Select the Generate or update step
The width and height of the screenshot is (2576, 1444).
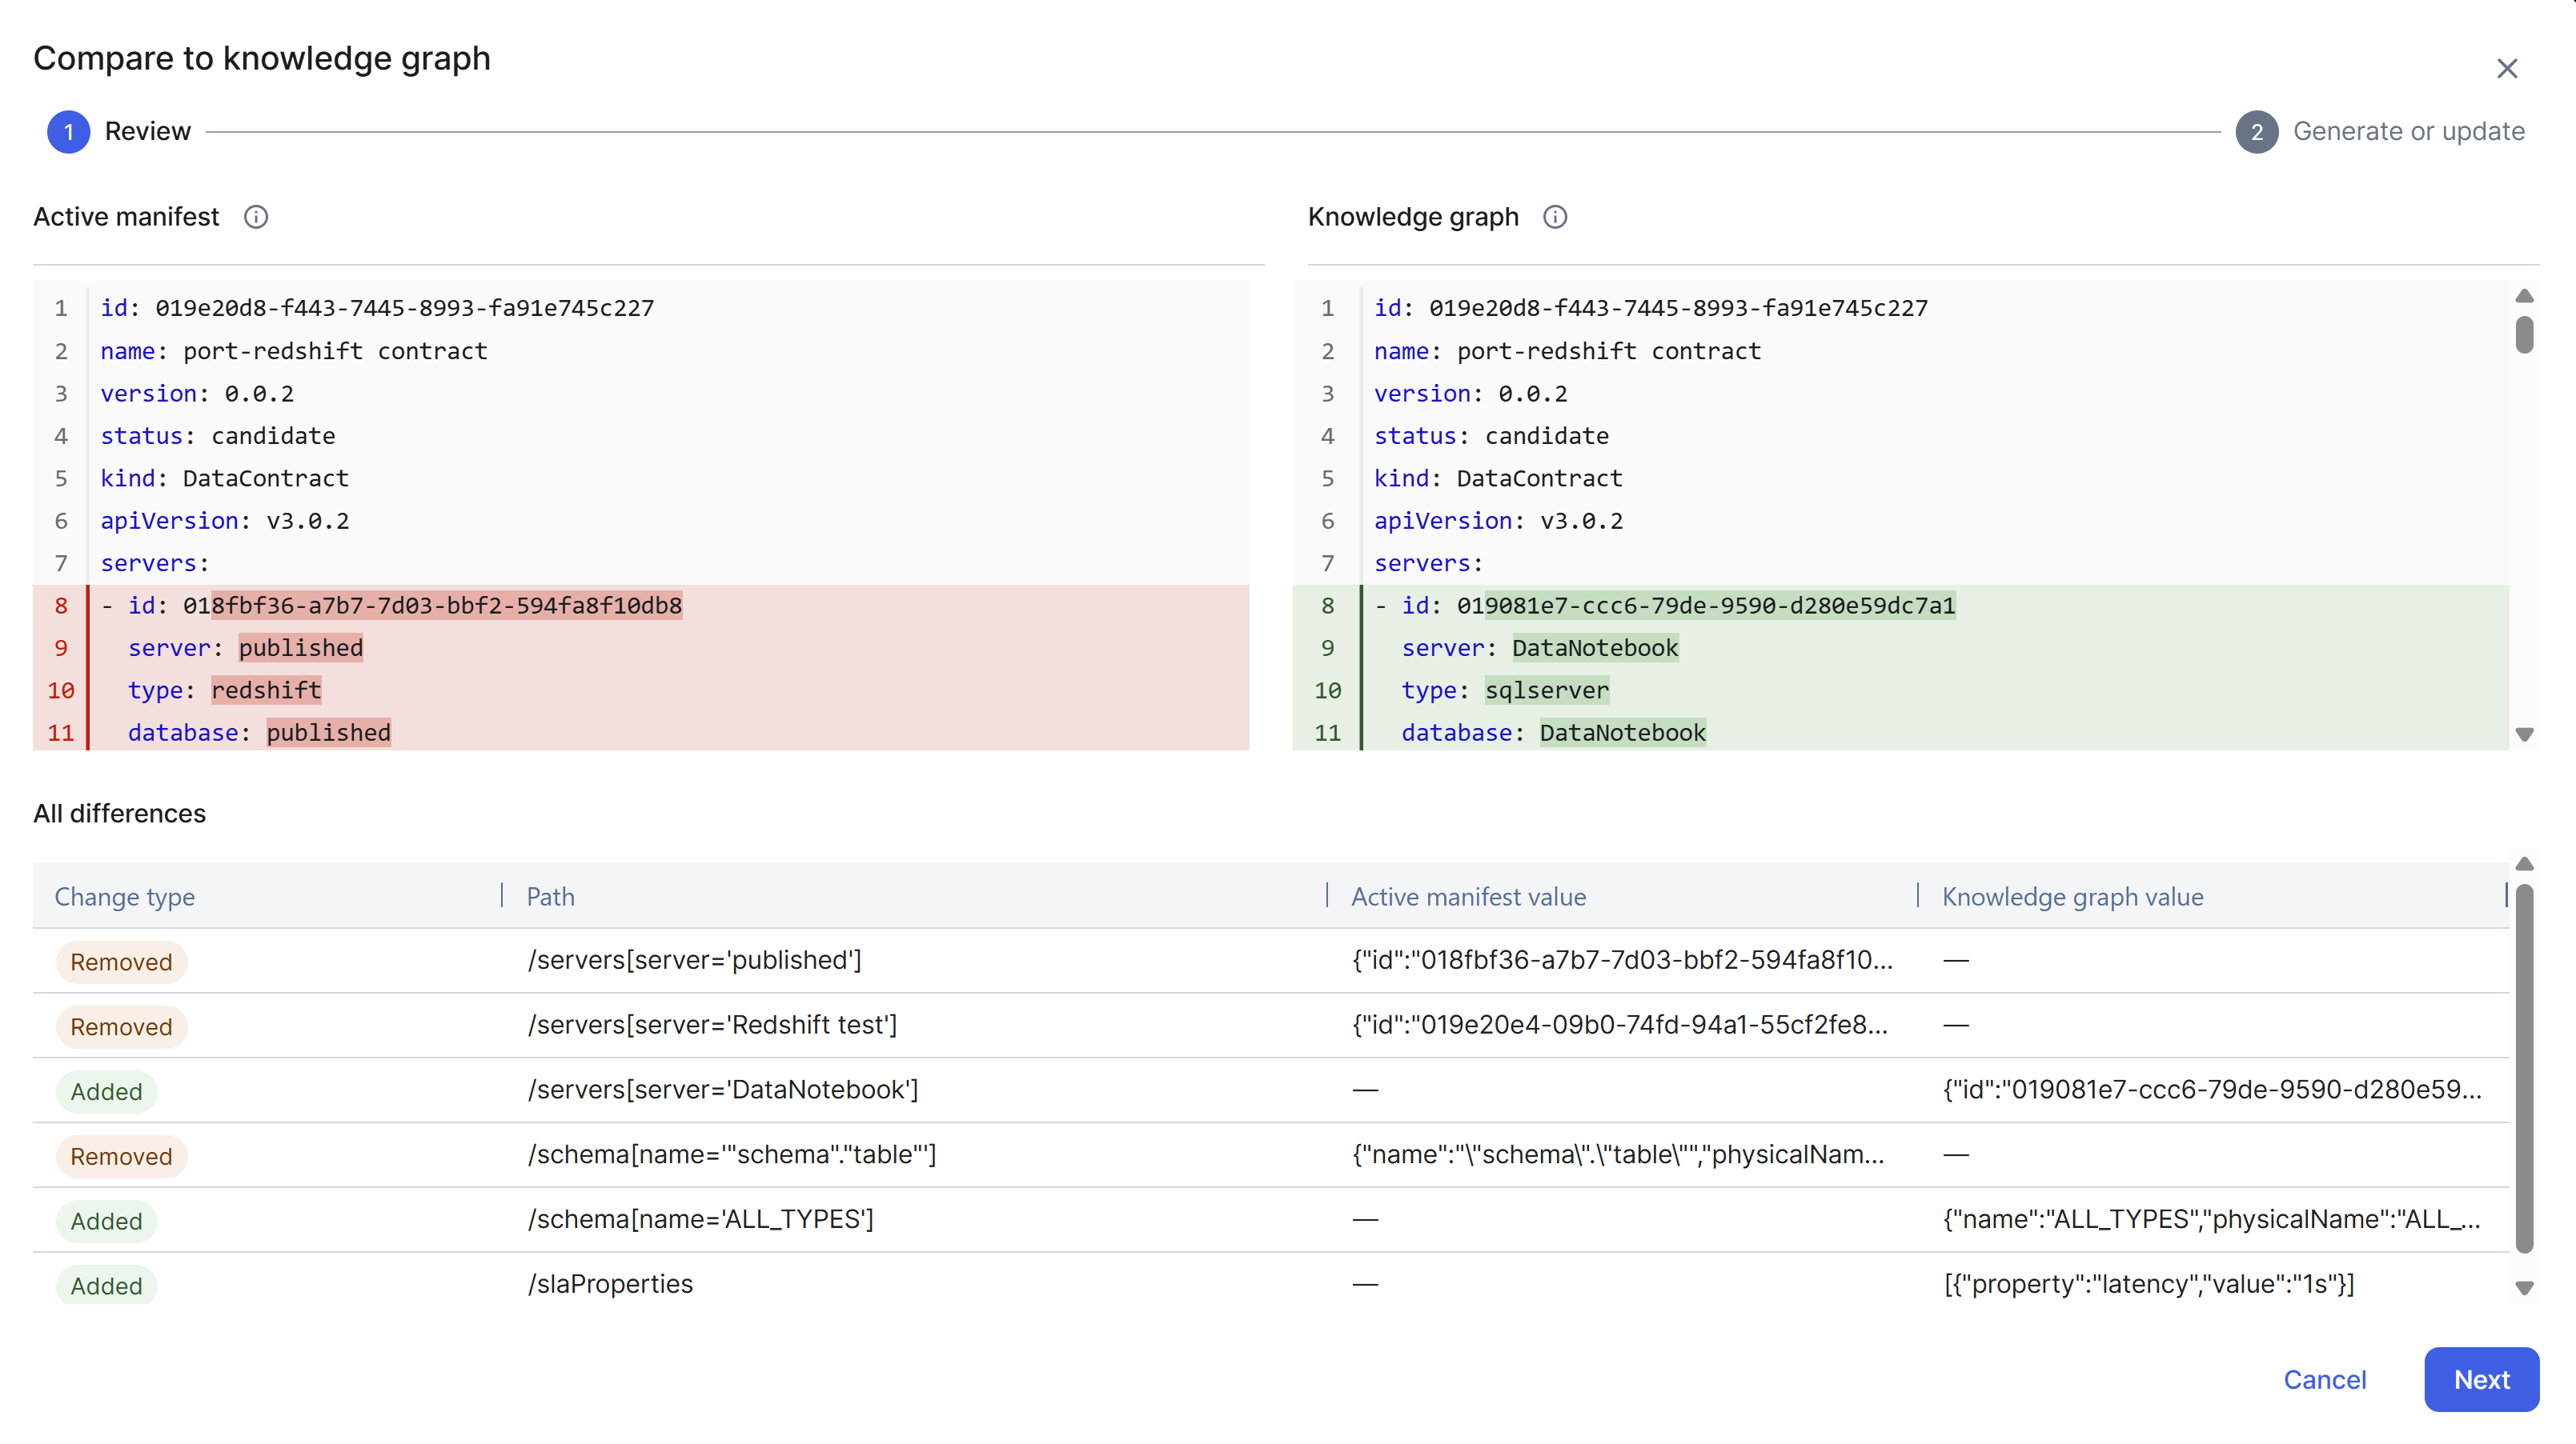2381,132
